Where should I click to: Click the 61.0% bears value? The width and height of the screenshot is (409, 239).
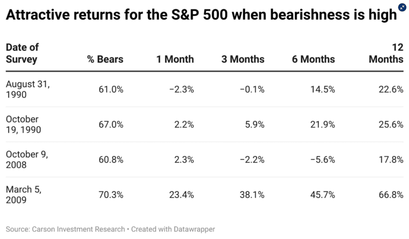pyautogui.click(x=111, y=90)
